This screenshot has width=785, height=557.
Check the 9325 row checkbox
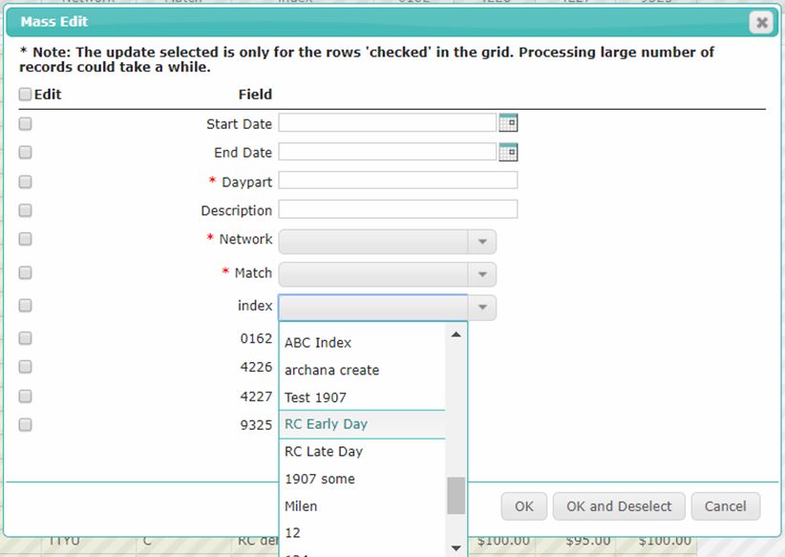pos(25,425)
